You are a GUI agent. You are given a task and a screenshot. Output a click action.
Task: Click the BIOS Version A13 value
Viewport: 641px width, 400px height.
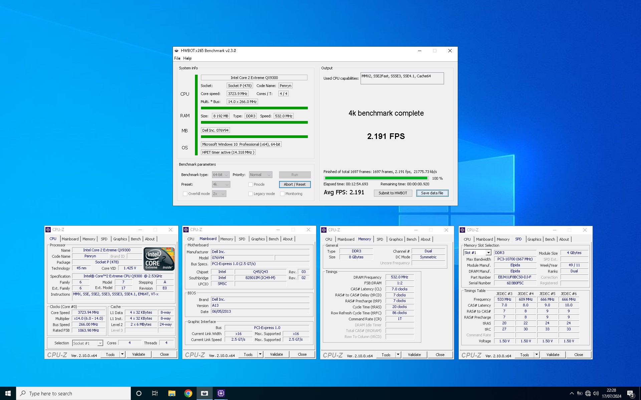(260, 305)
